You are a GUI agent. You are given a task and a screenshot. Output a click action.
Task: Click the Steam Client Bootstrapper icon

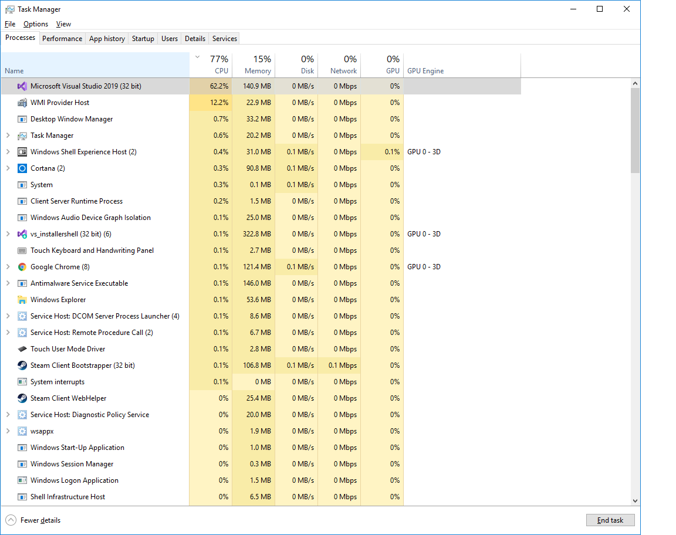(22, 365)
